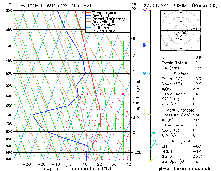
Task: Click the 'Surface' section heading
Action: click(181, 74)
